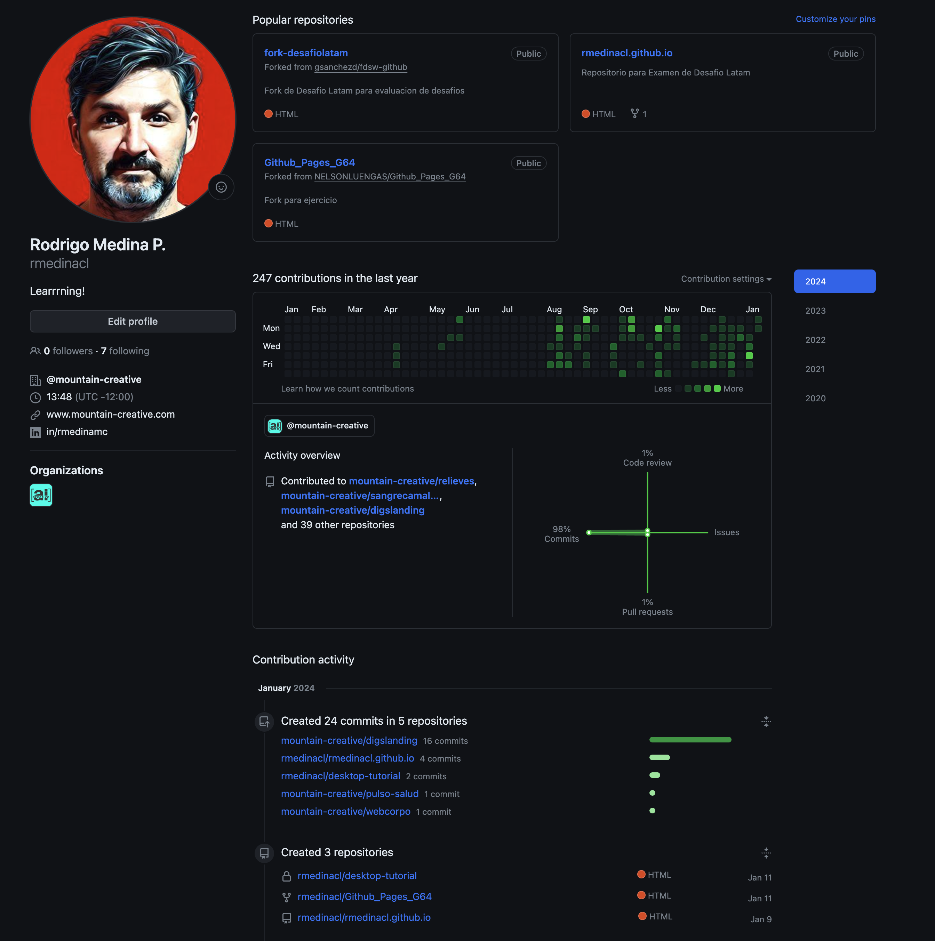Collapse the Created 3 repositories section
The width and height of the screenshot is (935, 941).
[766, 853]
